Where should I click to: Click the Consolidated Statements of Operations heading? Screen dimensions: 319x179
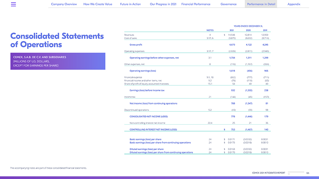[x=57, y=40]
